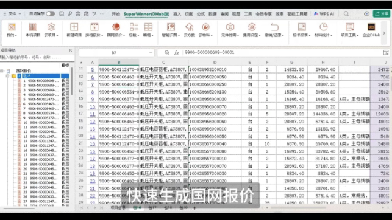Image resolution: width=392 pixels, height=220 pixels.
Task: Click the select-all corner of the grid
Action: click(81, 62)
